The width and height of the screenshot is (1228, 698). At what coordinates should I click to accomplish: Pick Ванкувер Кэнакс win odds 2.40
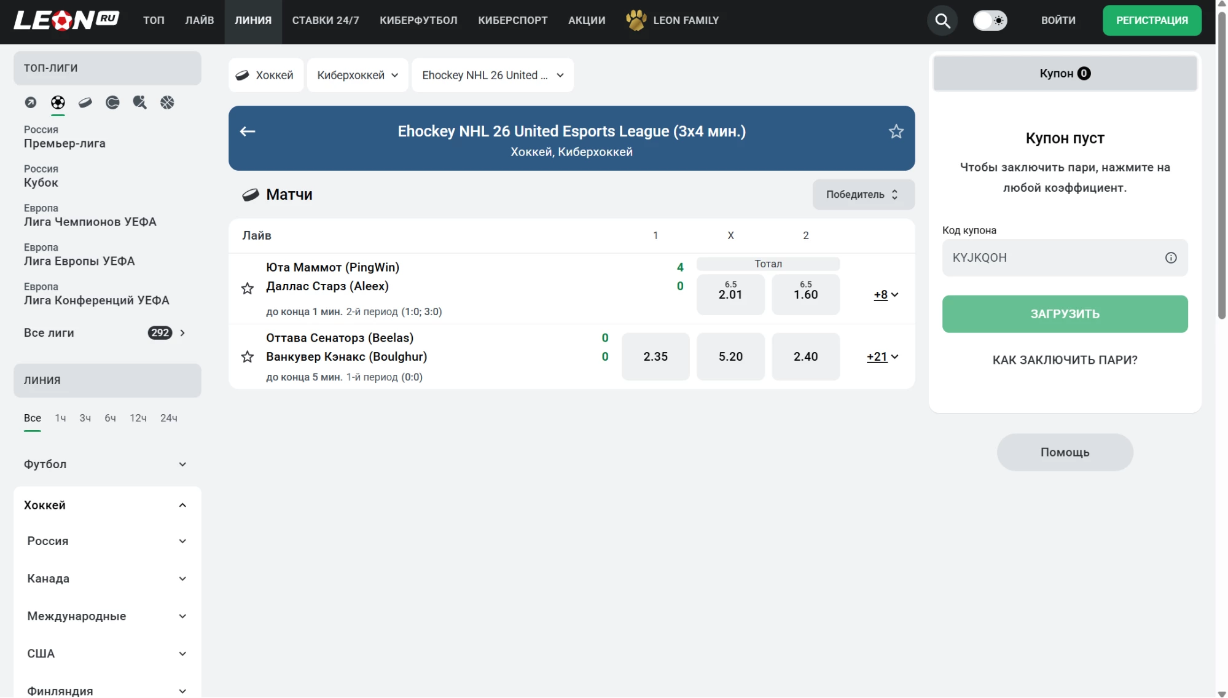click(805, 357)
